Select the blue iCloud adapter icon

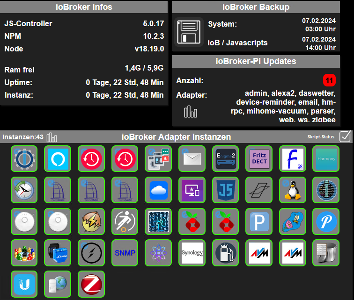tap(158, 190)
